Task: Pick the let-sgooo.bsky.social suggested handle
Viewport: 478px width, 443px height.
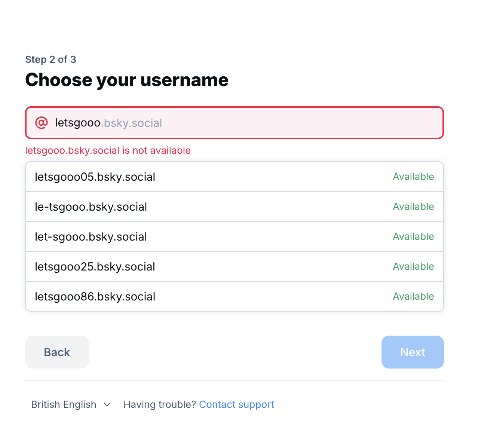Action: tap(91, 237)
